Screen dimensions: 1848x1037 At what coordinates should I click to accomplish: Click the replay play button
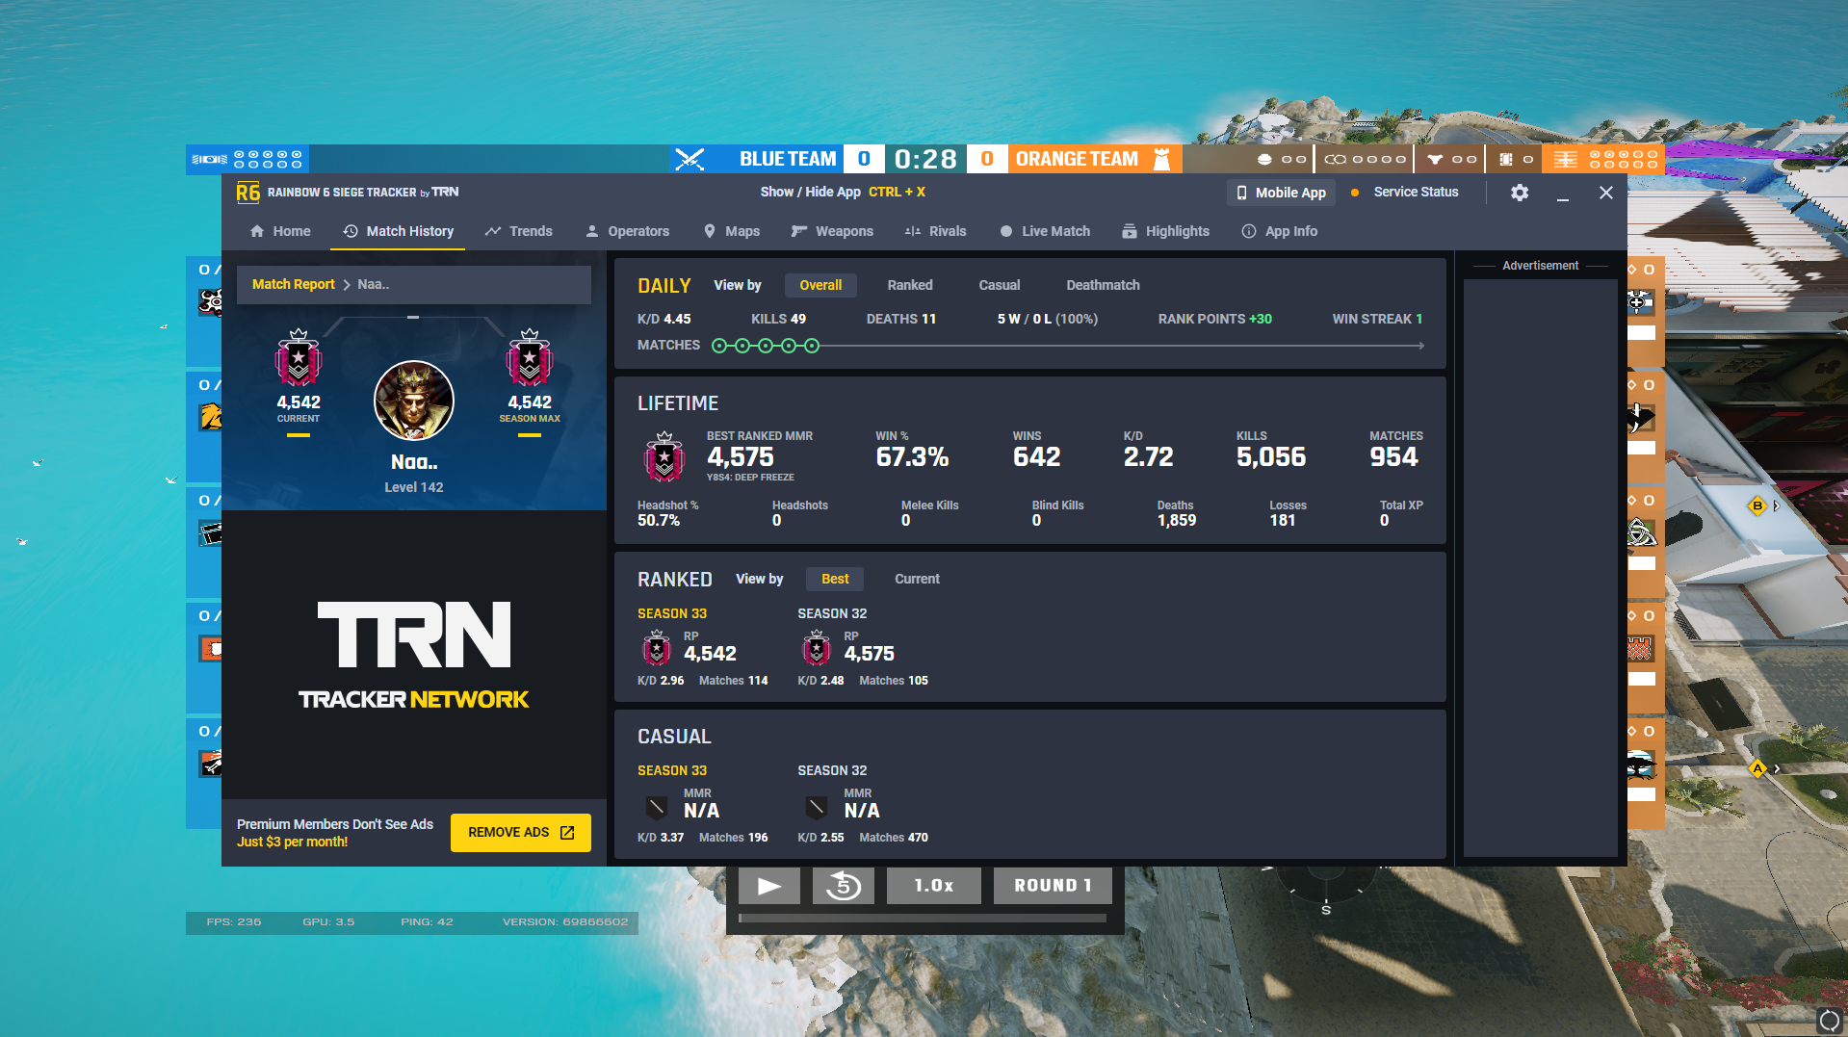(768, 886)
